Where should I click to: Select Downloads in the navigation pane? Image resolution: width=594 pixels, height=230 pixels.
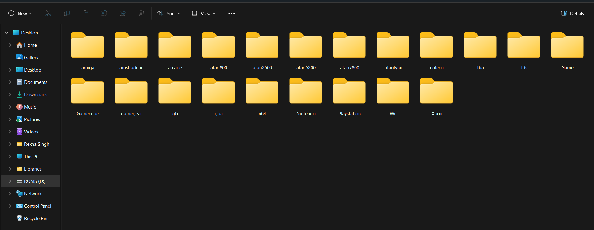(x=36, y=94)
